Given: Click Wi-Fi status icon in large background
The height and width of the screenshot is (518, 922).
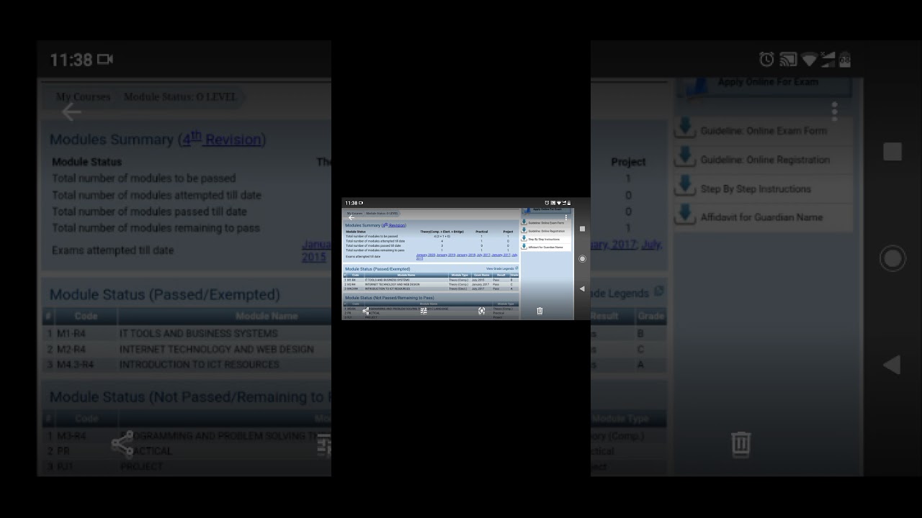Looking at the screenshot, I should tap(809, 60).
